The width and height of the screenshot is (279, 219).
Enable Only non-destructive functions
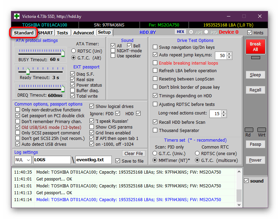[x=17, y=109]
